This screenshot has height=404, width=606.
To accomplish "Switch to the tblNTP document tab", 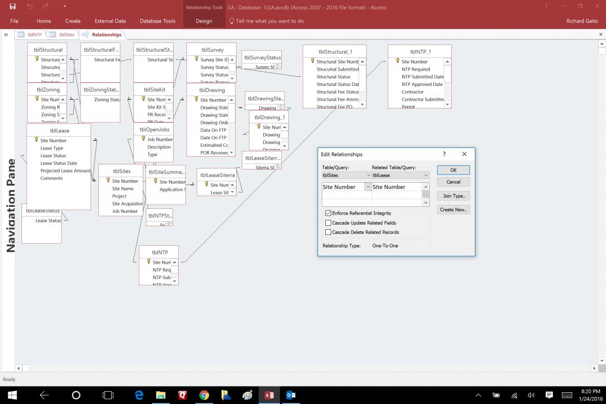I will click(x=30, y=34).
